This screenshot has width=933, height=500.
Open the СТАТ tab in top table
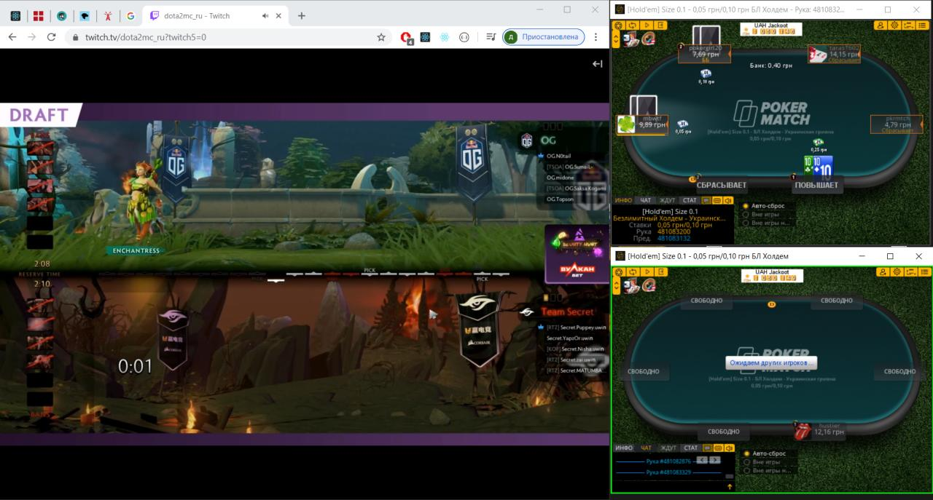690,200
